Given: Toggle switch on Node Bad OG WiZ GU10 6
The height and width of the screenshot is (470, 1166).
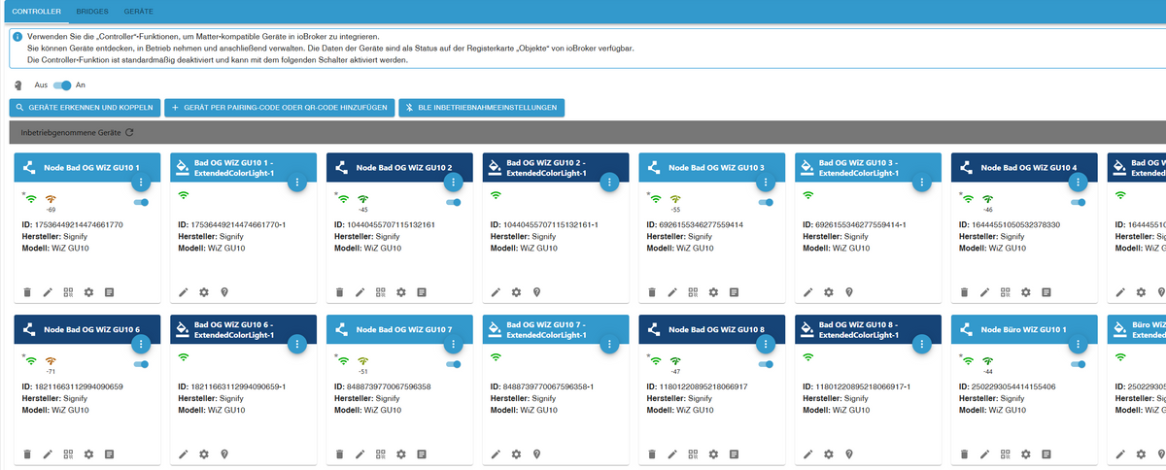Looking at the screenshot, I should (142, 364).
